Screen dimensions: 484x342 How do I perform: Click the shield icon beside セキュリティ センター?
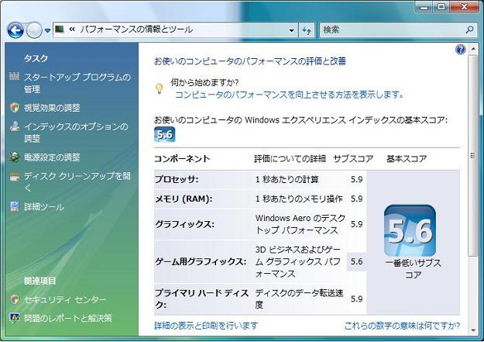(x=14, y=299)
